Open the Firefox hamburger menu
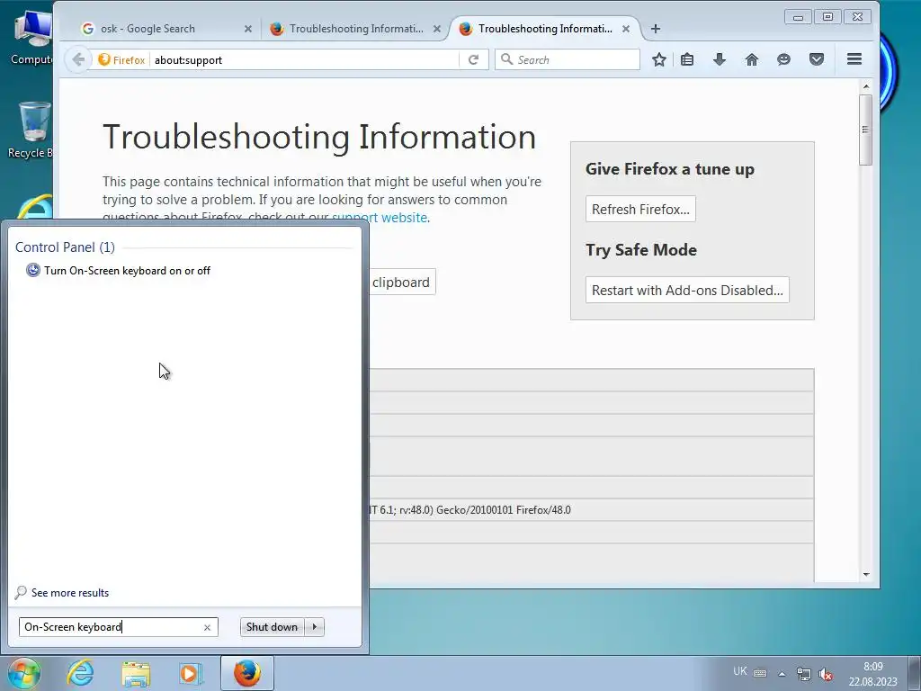Viewport: 921px width, 691px height. click(x=854, y=58)
